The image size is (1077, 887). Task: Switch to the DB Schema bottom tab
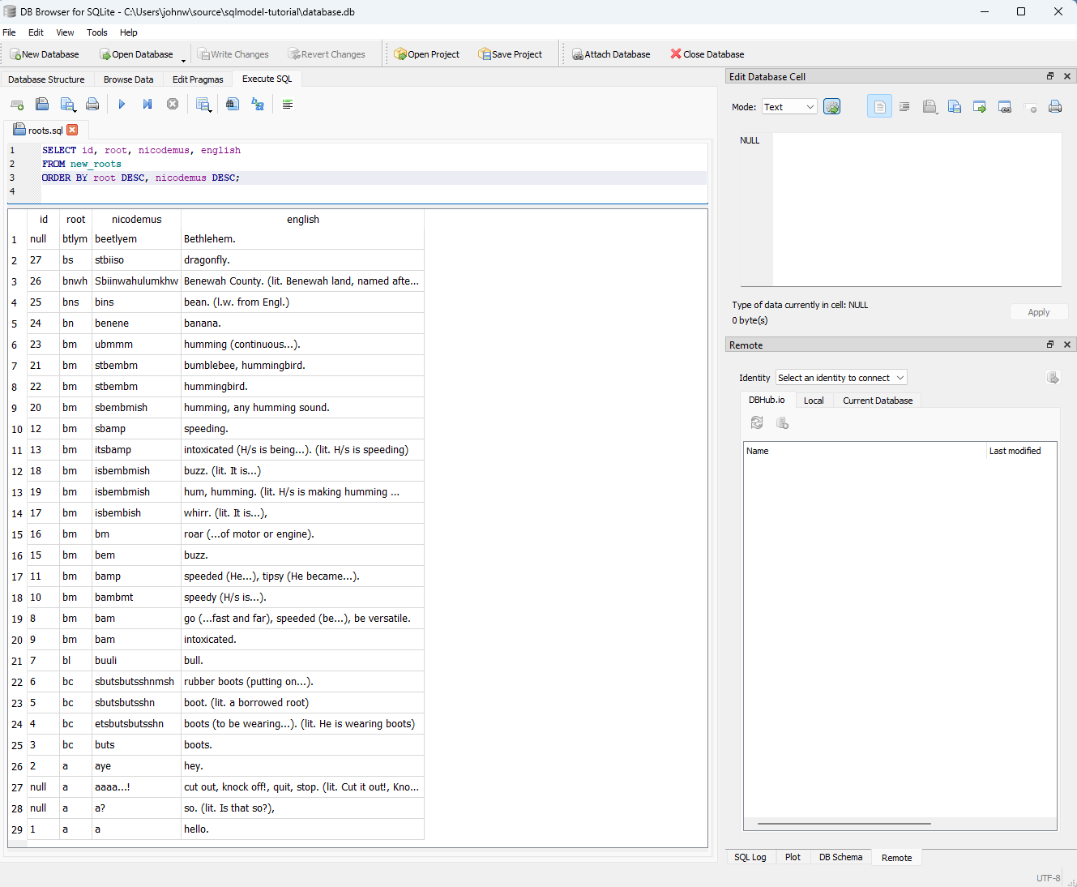tap(840, 857)
